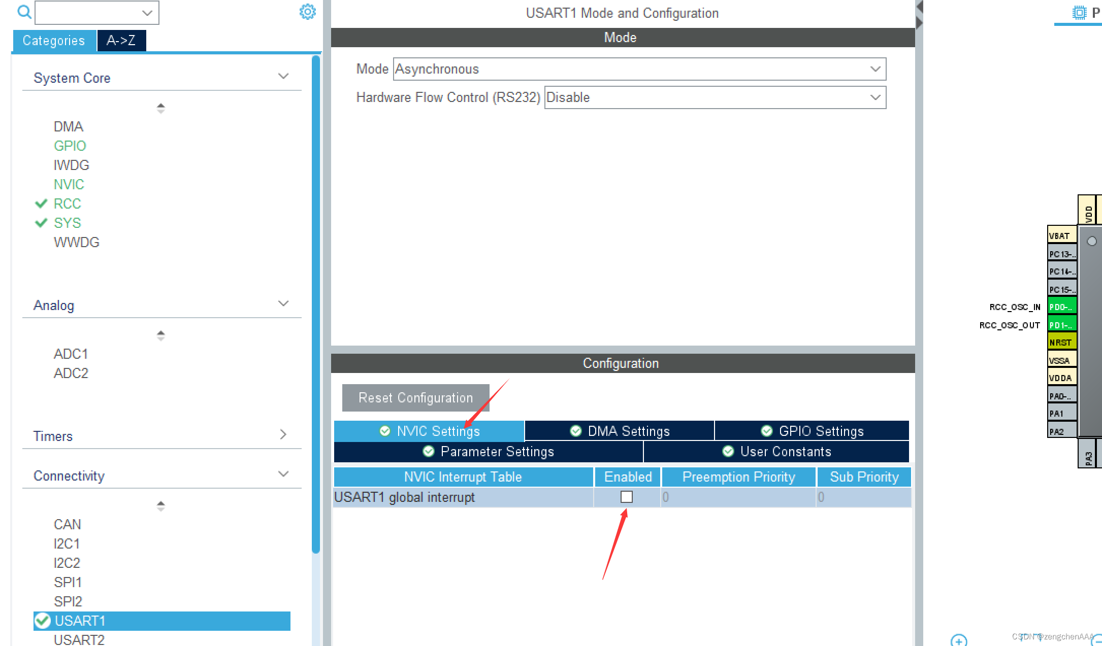
Task: Click the sort arrows above DMA
Action: pos(160,108)
